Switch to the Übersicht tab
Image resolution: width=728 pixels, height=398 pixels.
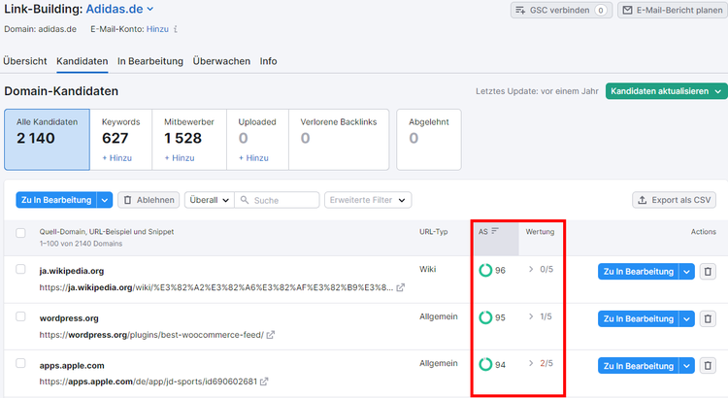click(x=24, y=61)
